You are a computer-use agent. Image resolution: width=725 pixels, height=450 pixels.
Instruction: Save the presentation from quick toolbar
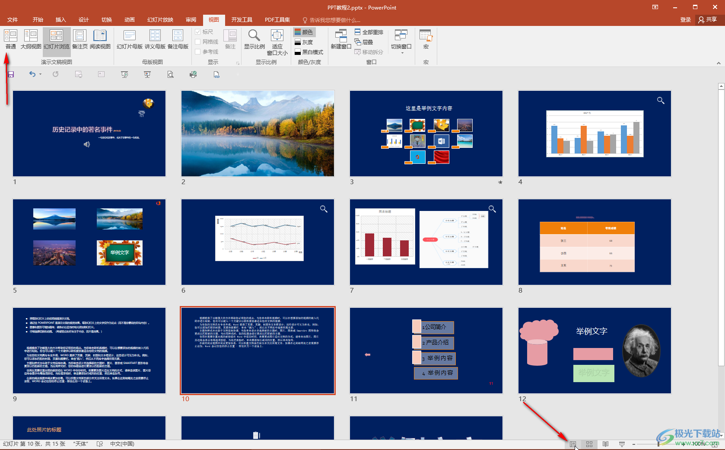(11, 74)
